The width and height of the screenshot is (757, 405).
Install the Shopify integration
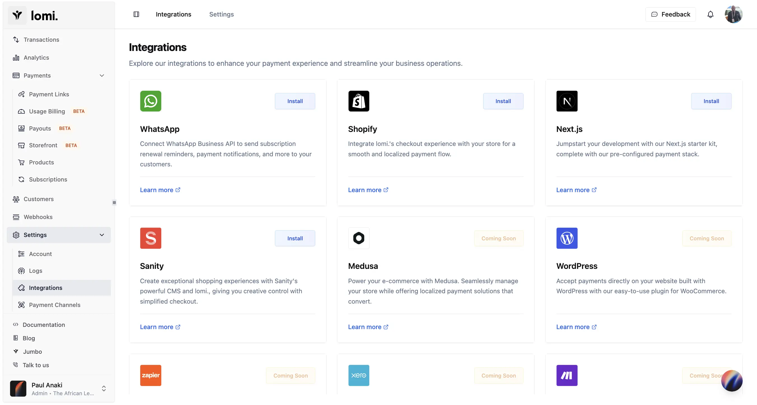(x=503, y=101)
